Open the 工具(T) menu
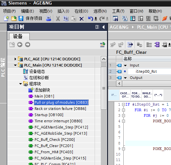 pyautogui.click(x=118, y=11)
